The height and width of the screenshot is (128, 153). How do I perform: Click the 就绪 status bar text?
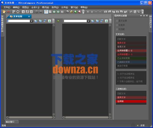(4, 126)
